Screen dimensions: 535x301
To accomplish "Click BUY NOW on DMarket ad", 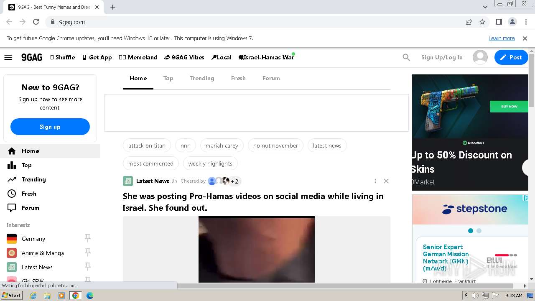I will pyautogui.click(x=509, y=107).
